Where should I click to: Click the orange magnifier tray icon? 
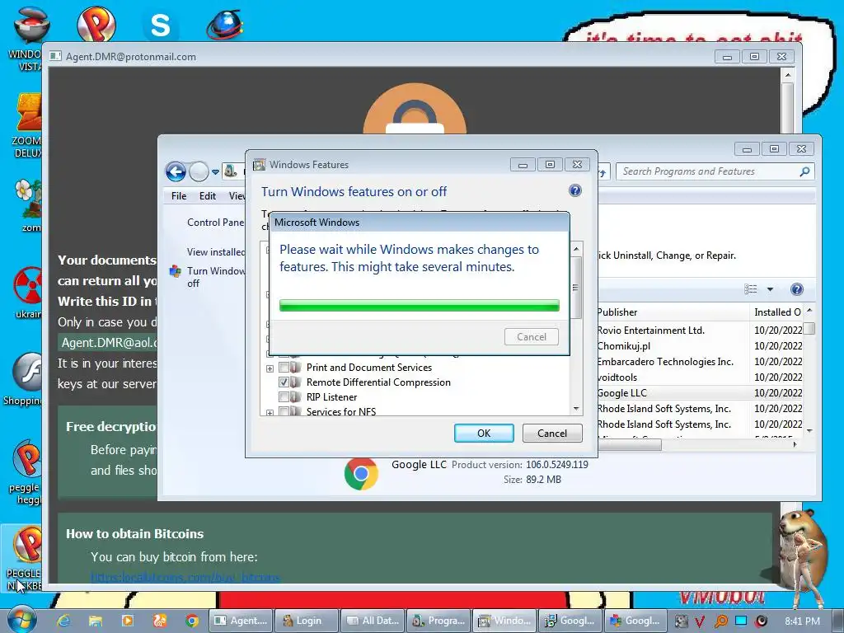click(x=720, y=621)
